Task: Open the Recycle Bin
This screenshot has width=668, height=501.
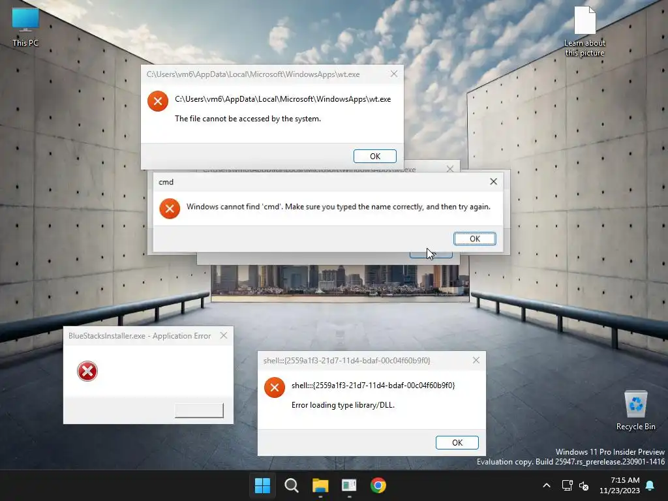Action: click(x=635, y=410)
